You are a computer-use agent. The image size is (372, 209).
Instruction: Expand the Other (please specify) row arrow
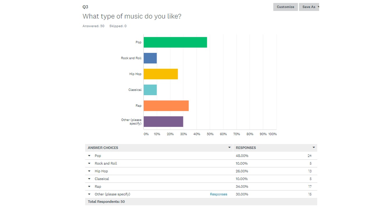click(89, 194)
